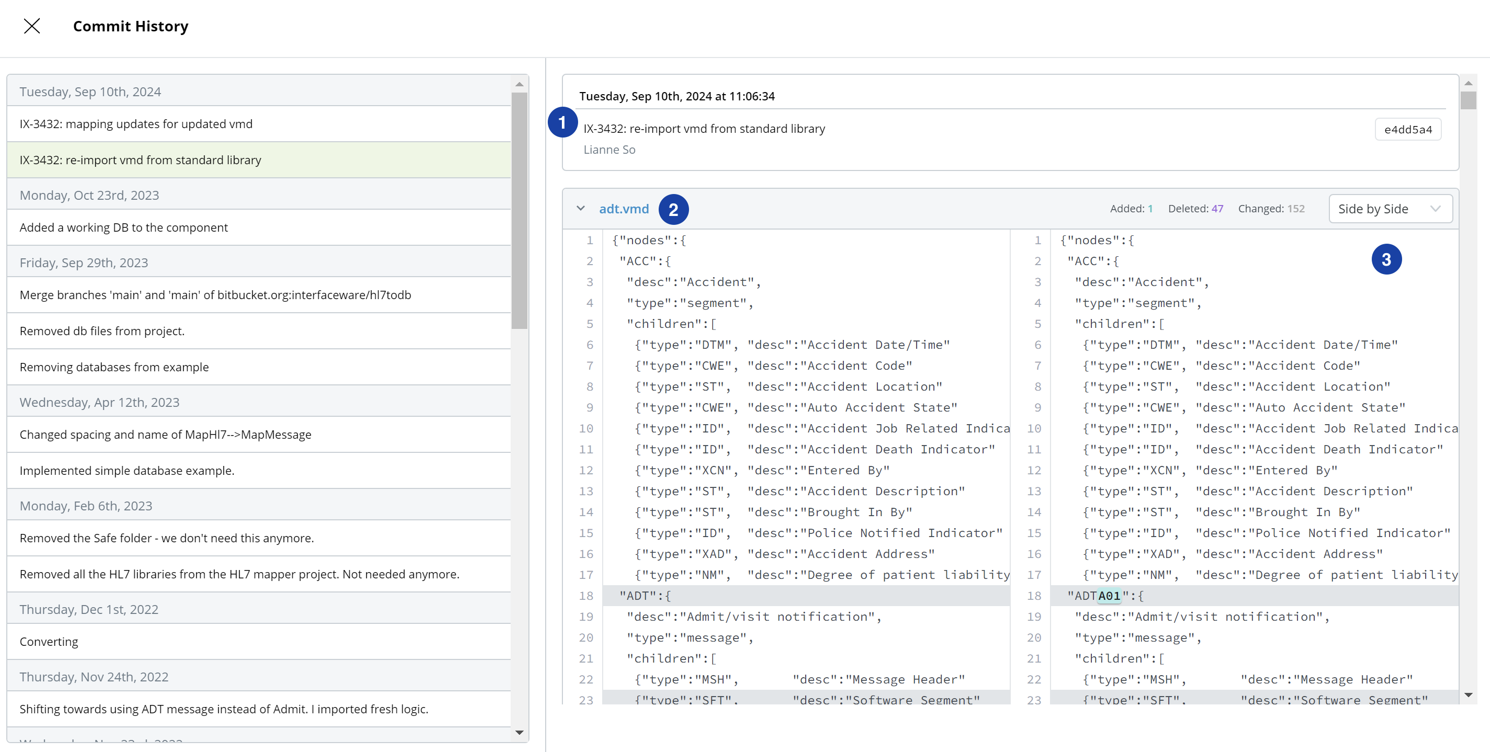Click the numbered marker 1 badge
The image size is (1490, 752).
(562, 122)
